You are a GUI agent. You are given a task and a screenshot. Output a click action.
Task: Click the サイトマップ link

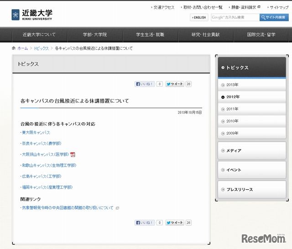[279, 7]
